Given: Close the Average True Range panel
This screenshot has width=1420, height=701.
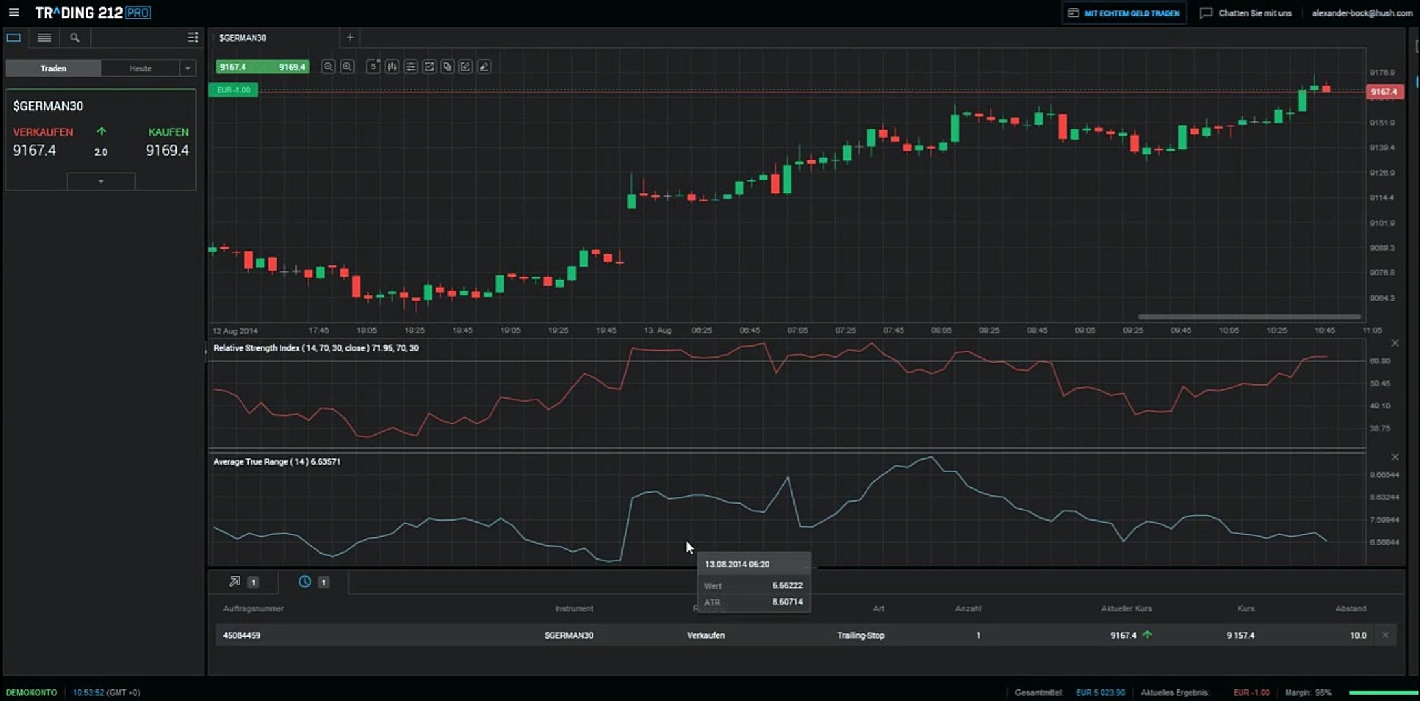Looking at the screenshot, I should (x=1395, y=457).
